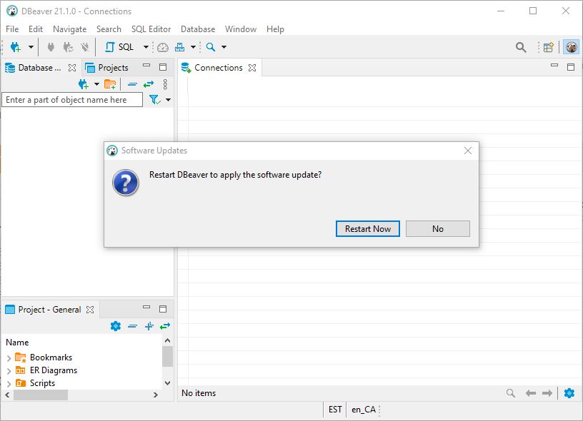Viewport: 583px width, 421px height.
Task: Open the dropdown beside main toolbar's New Connection icon
Action: 31,47
